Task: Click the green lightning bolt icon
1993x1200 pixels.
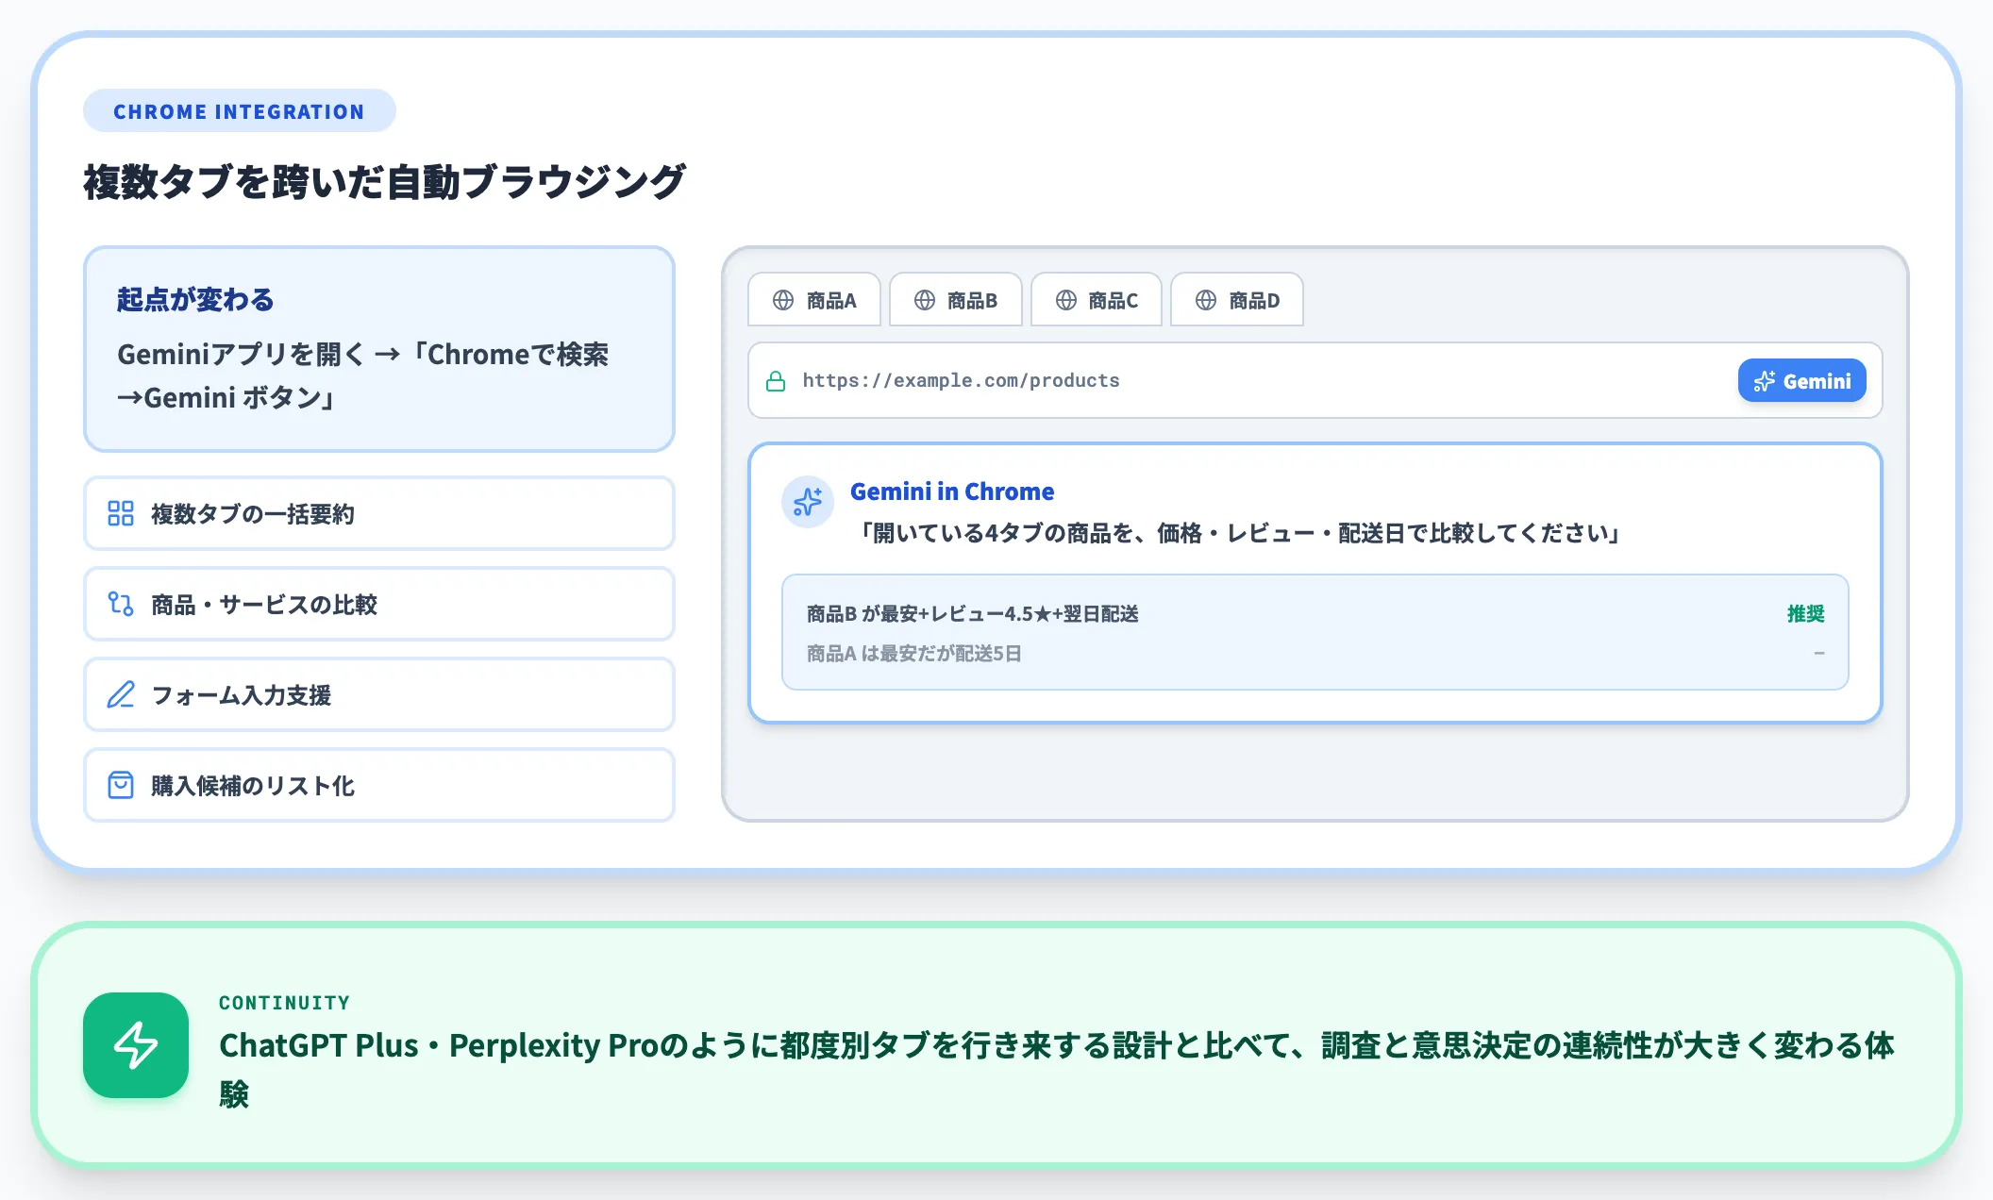Action: tap(136, 1045)
